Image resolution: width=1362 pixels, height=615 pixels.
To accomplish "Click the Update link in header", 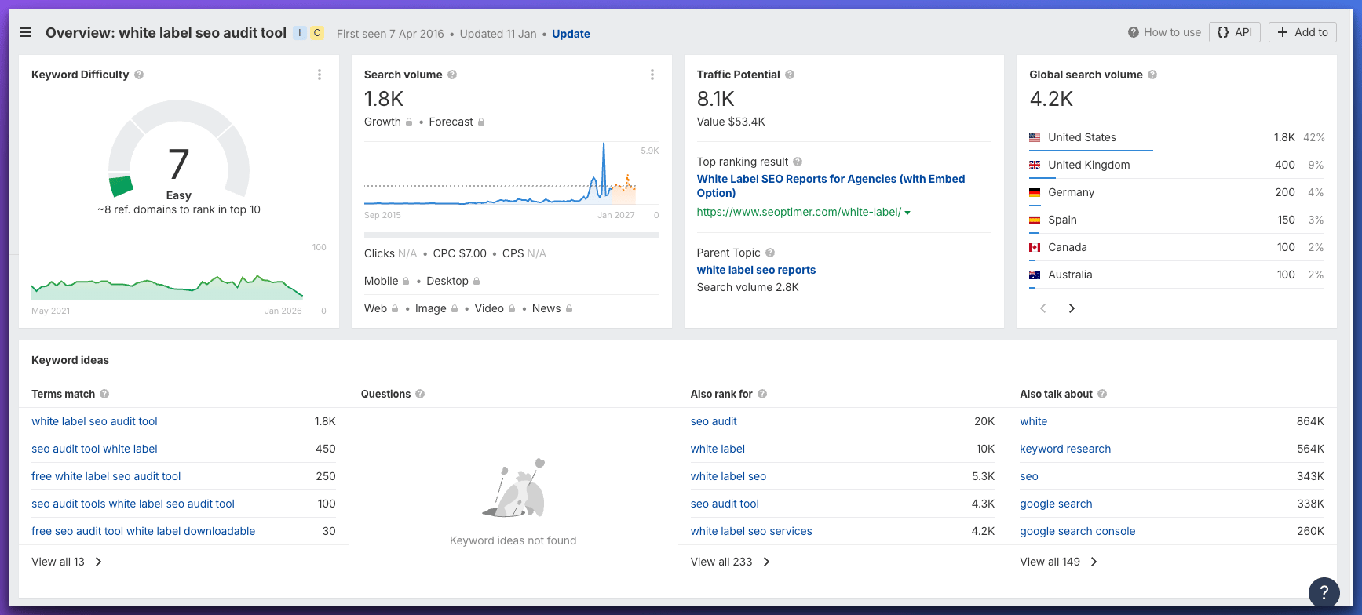I will 571,34.
